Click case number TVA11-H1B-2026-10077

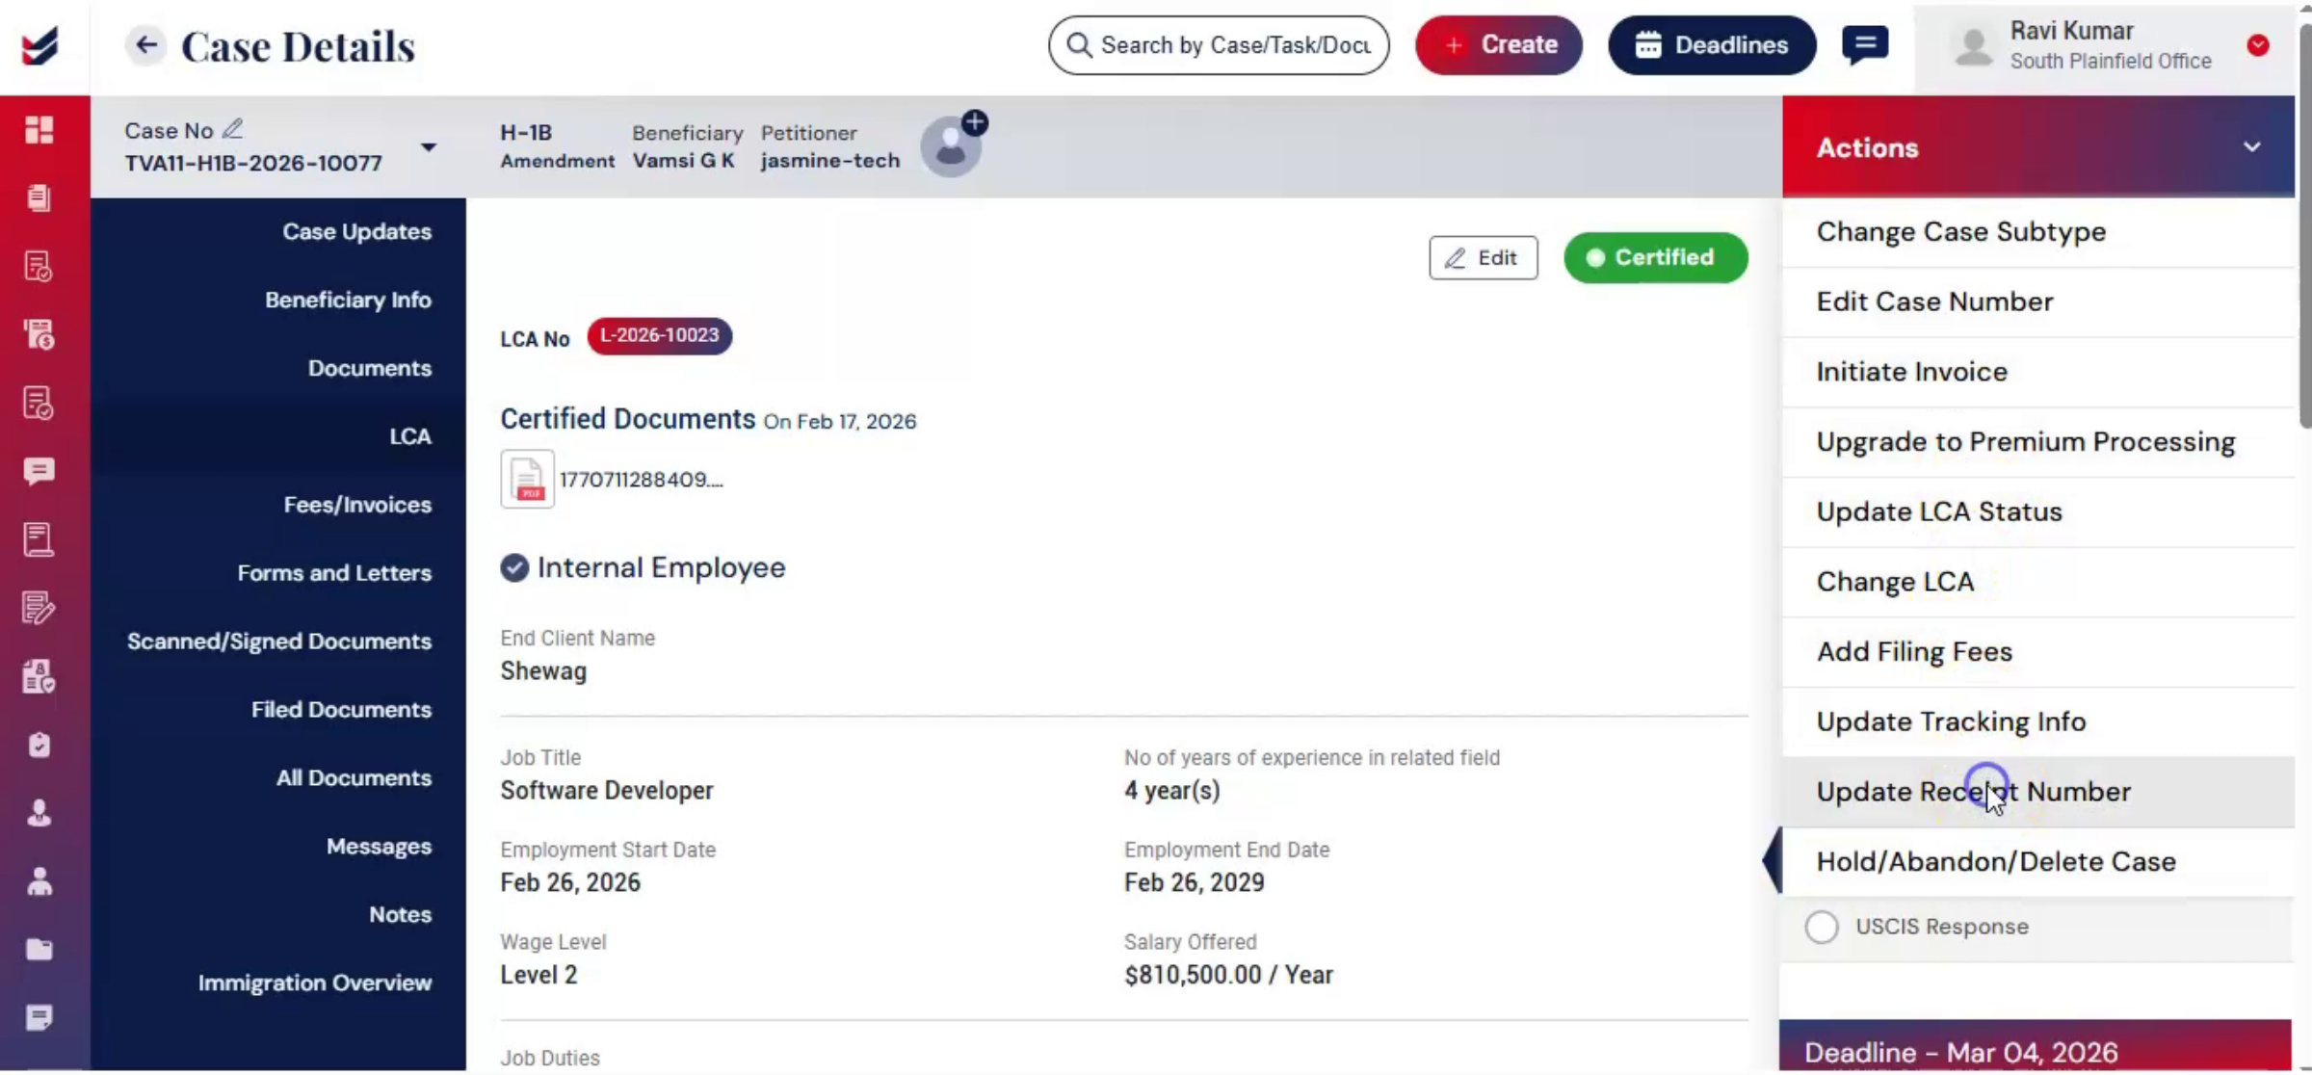253,163
